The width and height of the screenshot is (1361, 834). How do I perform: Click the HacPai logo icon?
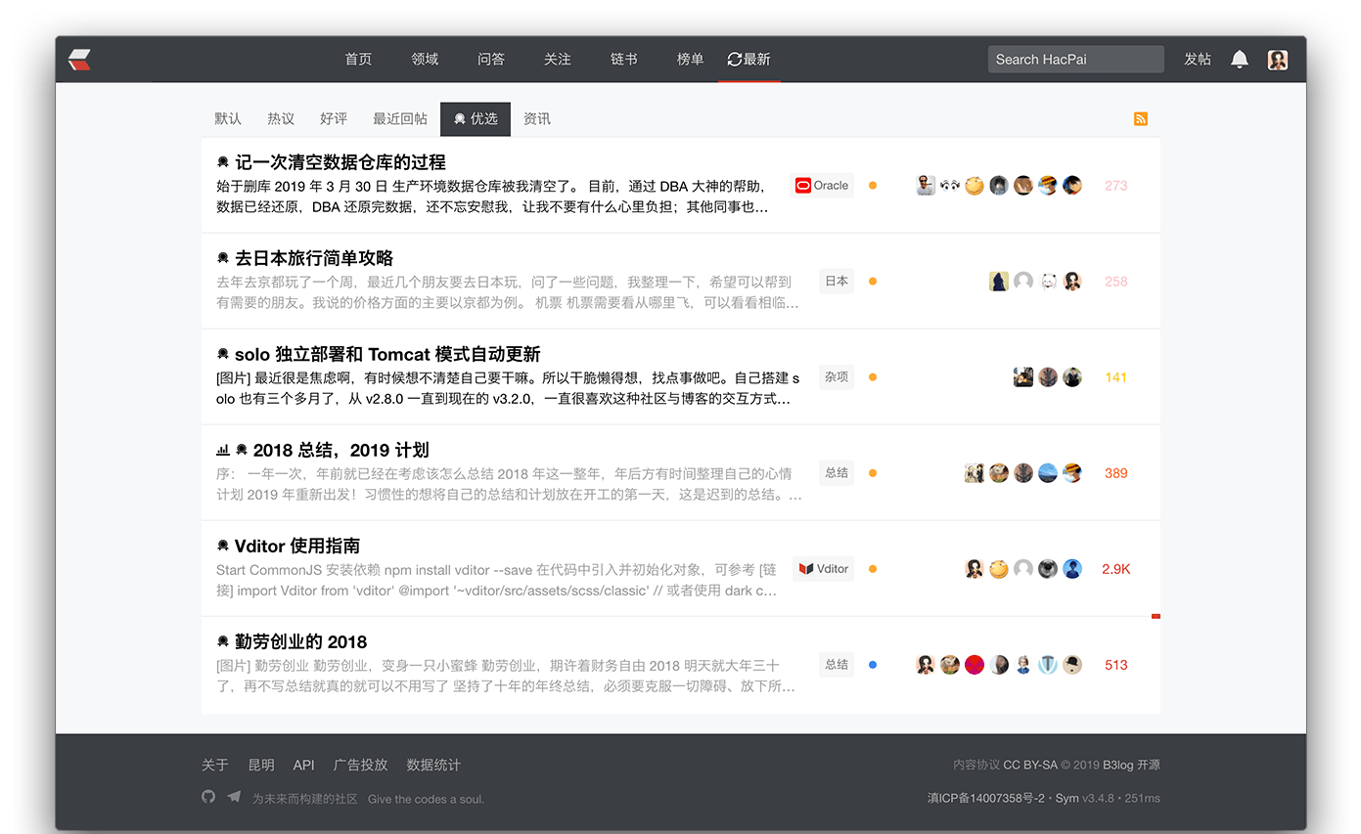coord(79,60)
